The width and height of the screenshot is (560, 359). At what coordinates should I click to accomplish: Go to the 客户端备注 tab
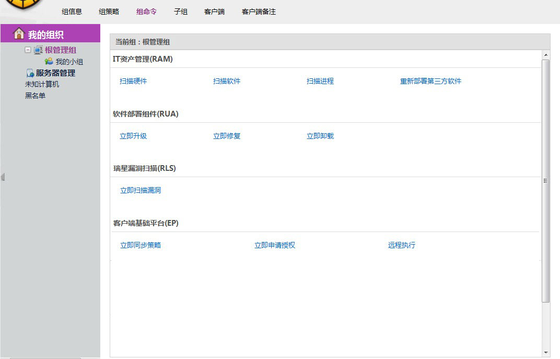[259, 11]
